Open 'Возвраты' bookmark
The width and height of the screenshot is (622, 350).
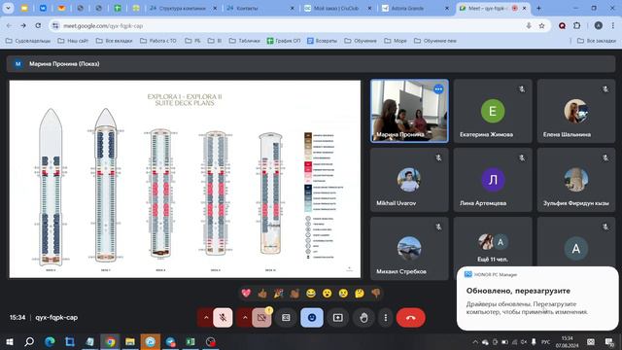click(x=322, y=41)
